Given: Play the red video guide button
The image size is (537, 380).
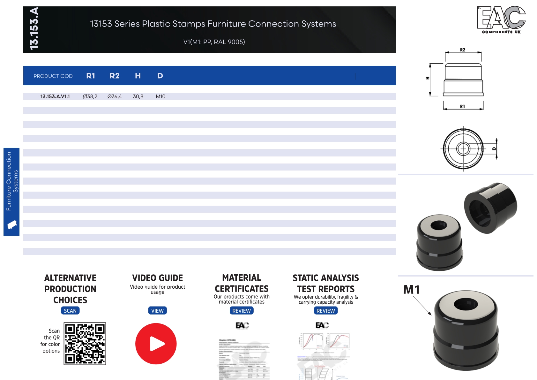Looking at the screenshot, I should click(x=156, y=344).
